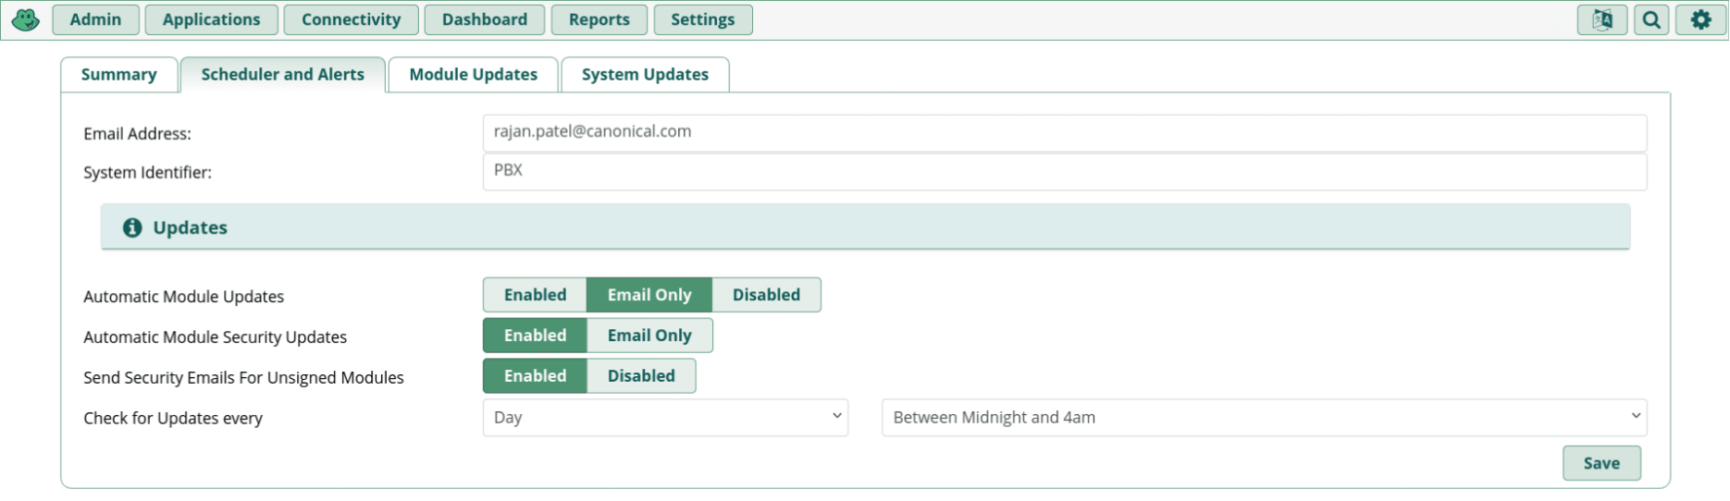Click into the Email Address field
The image size is (1730, 501).
point(1065,132)
